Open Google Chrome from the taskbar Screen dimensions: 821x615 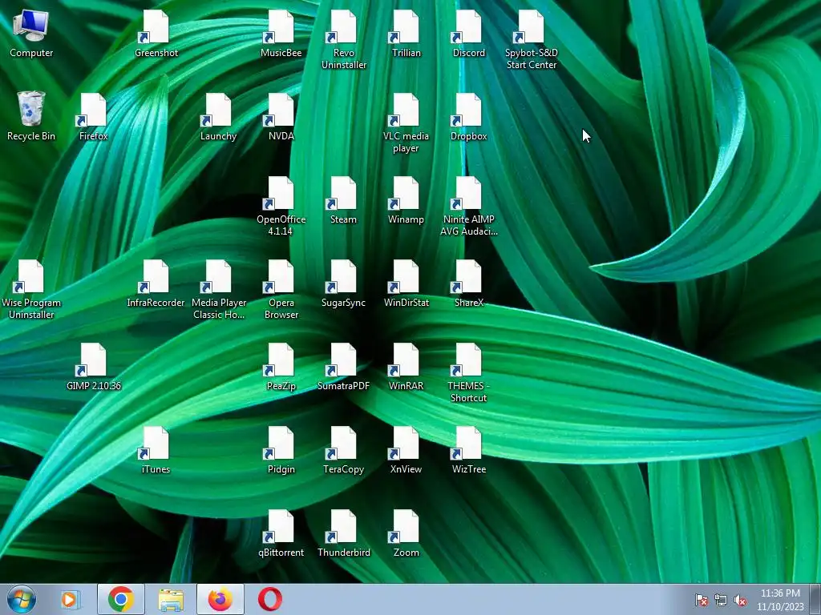click(120, 599)
